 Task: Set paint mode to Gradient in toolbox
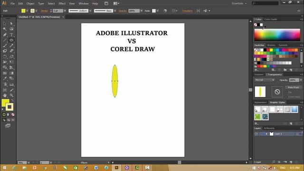(x=9, y=114)
